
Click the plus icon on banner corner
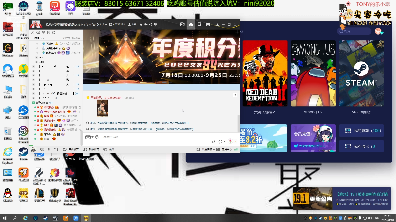coord(237,32)
